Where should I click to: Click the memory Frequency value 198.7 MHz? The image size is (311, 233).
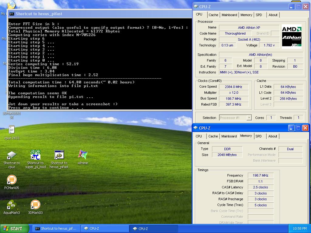261,175
